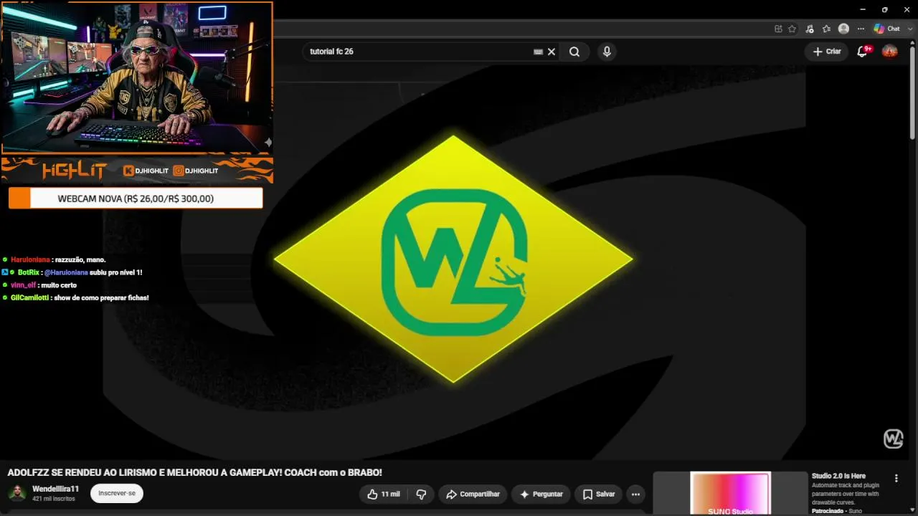Viewport: 918px width, 516px height.
Task: Click the browser split screen icon in address bar
Action: (x=778, y=29)
